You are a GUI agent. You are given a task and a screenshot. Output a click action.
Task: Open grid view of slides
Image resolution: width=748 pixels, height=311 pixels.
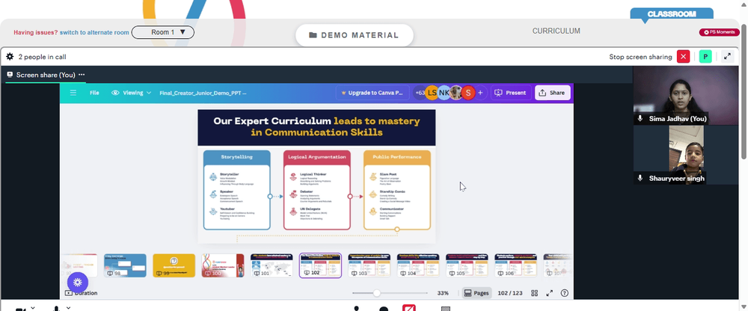click(x=535, y=293)
